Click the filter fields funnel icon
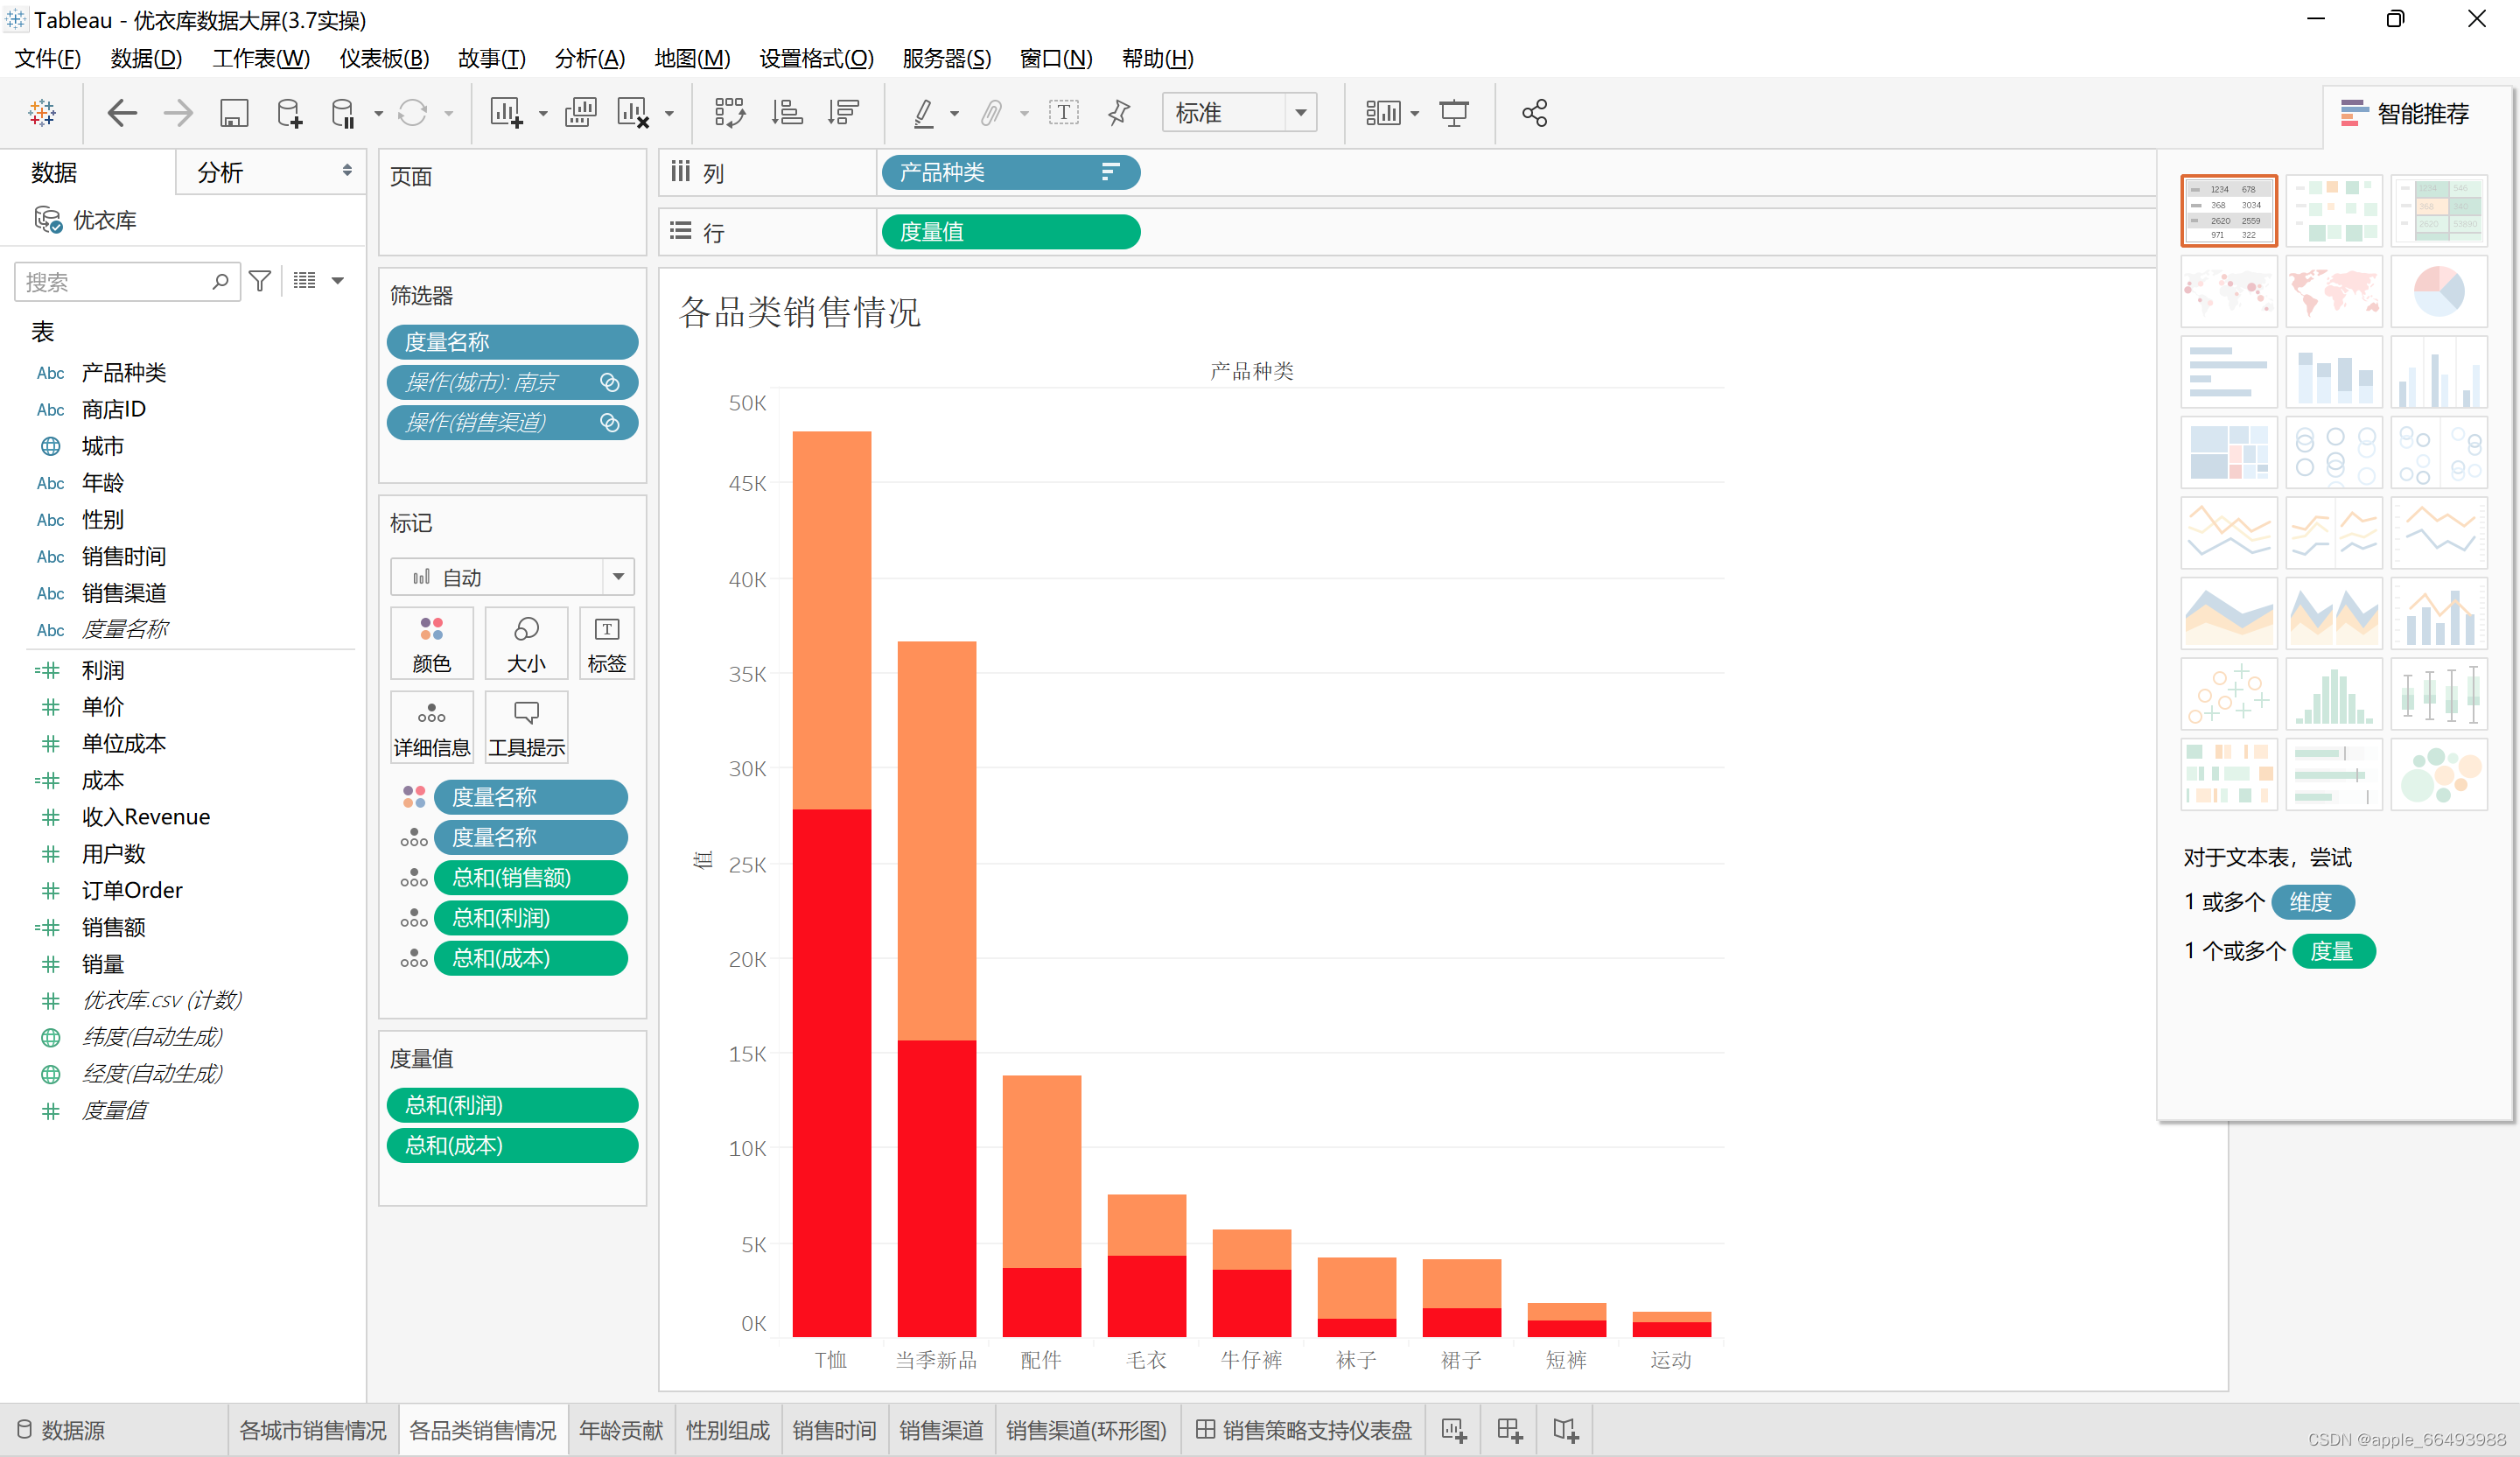Image resolution: width=2520 pixels, height=1457 pixels. (x=260, y=281)
